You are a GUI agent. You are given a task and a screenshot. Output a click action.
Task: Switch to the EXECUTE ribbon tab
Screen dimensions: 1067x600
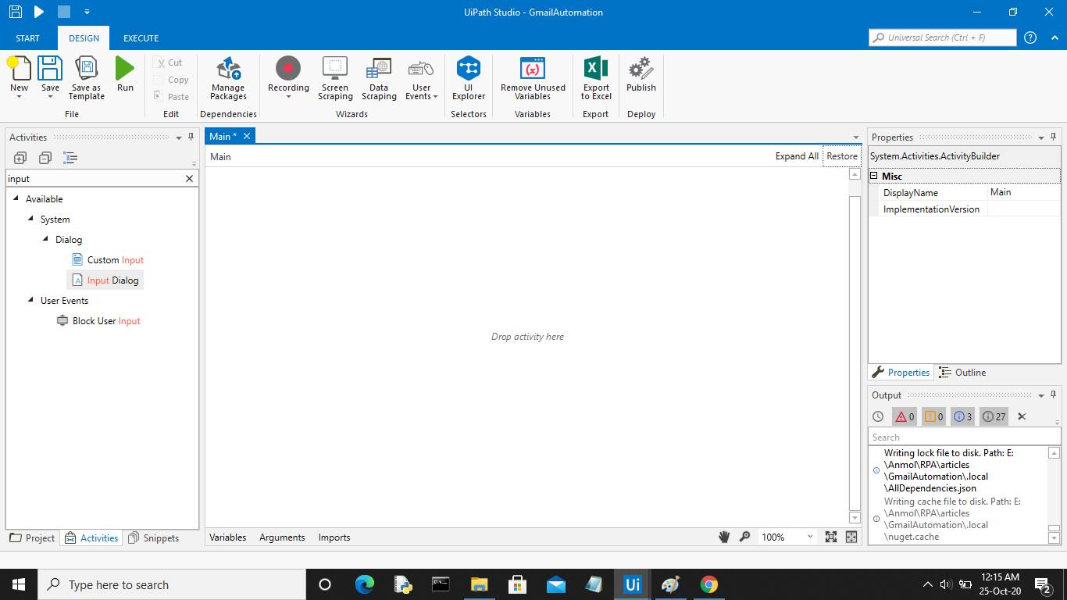coord(141,38)
